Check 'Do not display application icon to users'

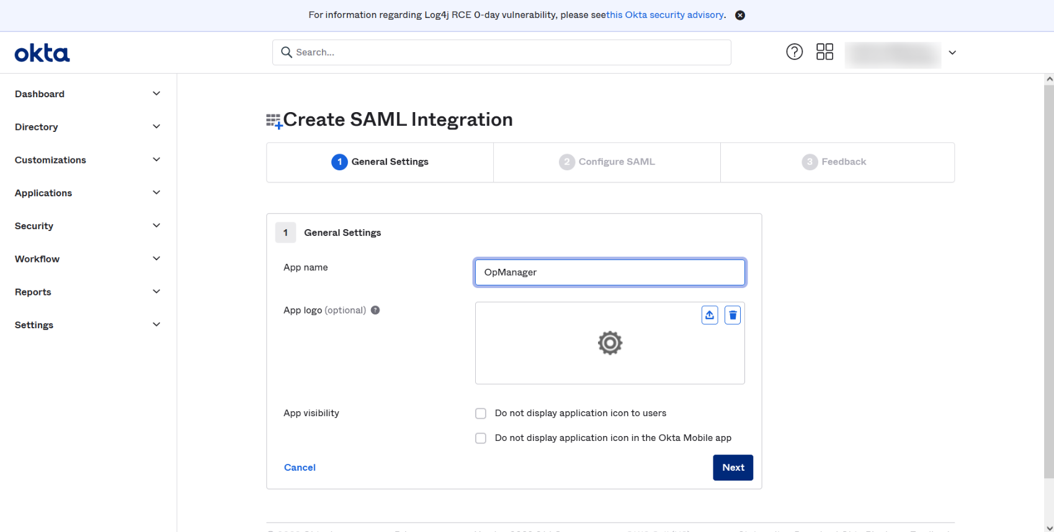point(481,414)
